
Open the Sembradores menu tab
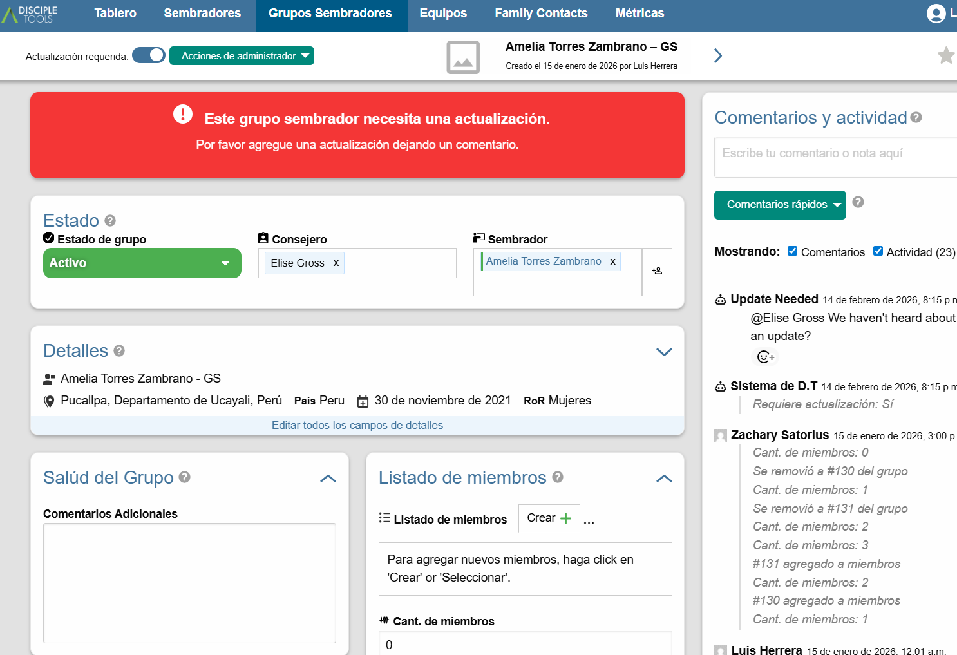tap(202, 14)
